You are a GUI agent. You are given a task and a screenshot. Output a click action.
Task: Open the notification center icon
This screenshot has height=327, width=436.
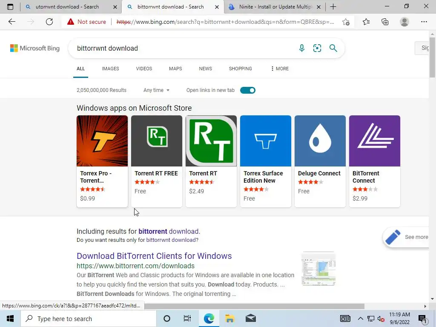(x=423, y=319)
